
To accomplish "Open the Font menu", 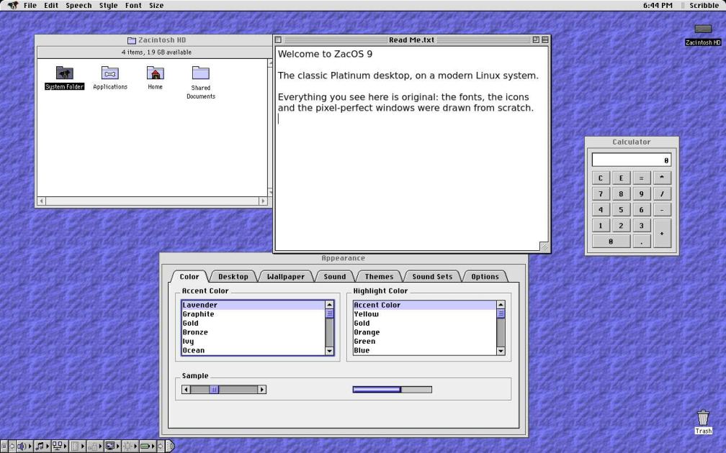I will tap(133, 6).
